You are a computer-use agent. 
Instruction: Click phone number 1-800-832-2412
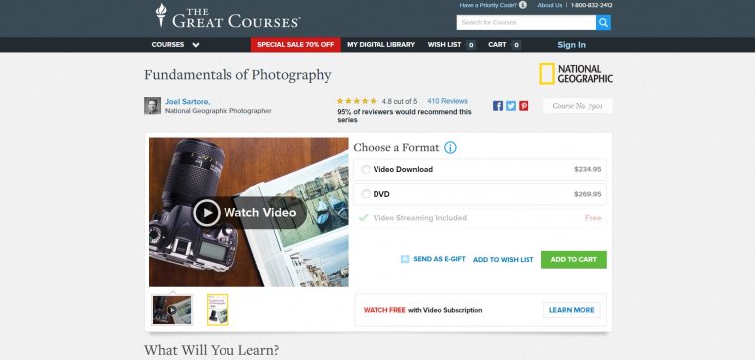[x=592, y=5]
